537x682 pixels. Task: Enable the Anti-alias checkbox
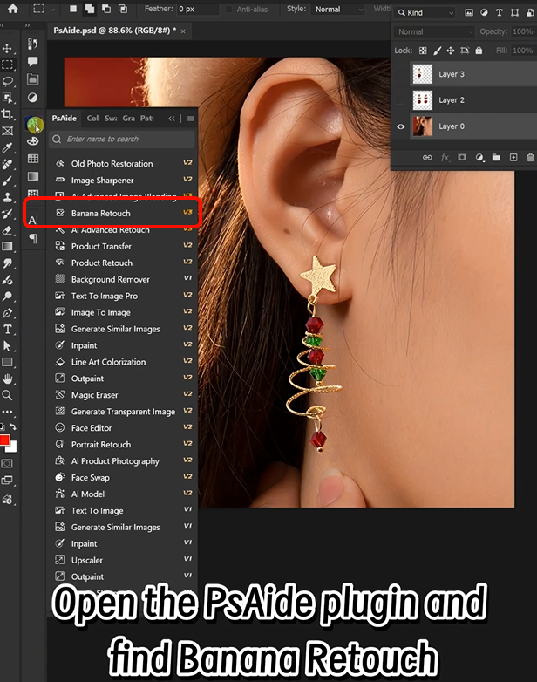(228, 9)
